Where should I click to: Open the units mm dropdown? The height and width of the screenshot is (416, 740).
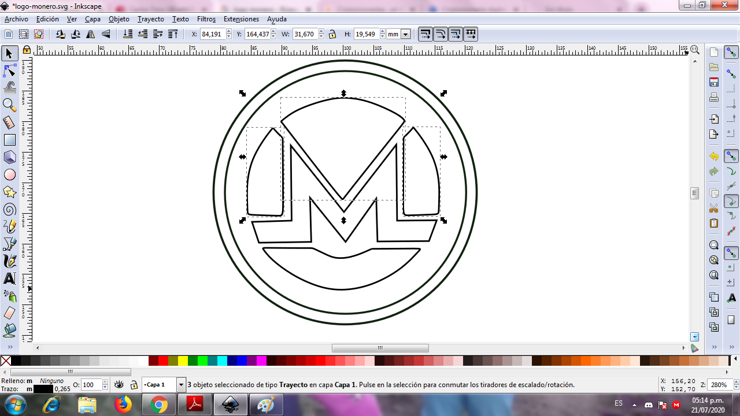(405, 34)
